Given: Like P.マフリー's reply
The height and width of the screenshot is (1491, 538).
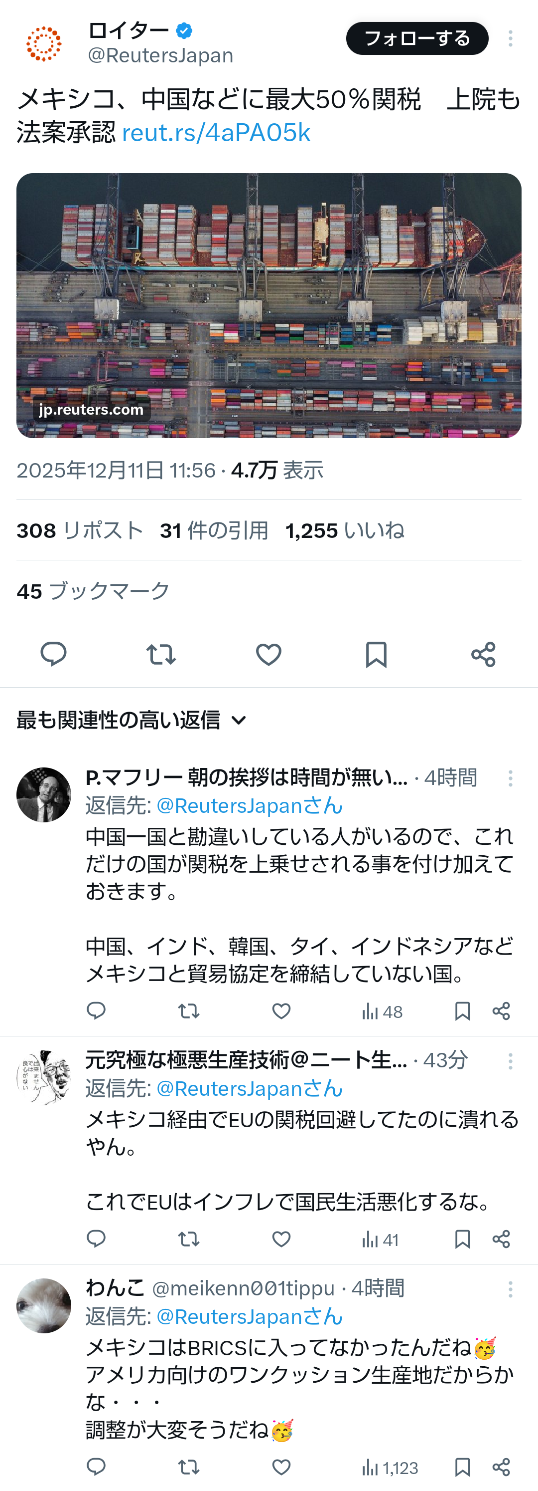Looking at the screenshot, I should pyautogui.click(x=281, y=1011).
